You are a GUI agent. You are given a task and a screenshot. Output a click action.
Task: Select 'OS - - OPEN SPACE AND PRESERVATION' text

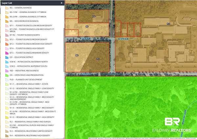[x=27, y=75]
